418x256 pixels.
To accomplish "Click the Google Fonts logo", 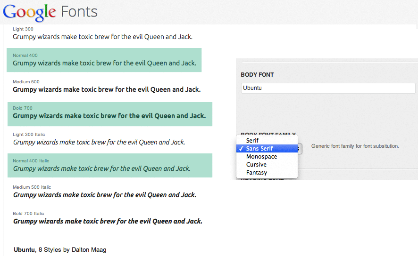I will coord(50,12).
